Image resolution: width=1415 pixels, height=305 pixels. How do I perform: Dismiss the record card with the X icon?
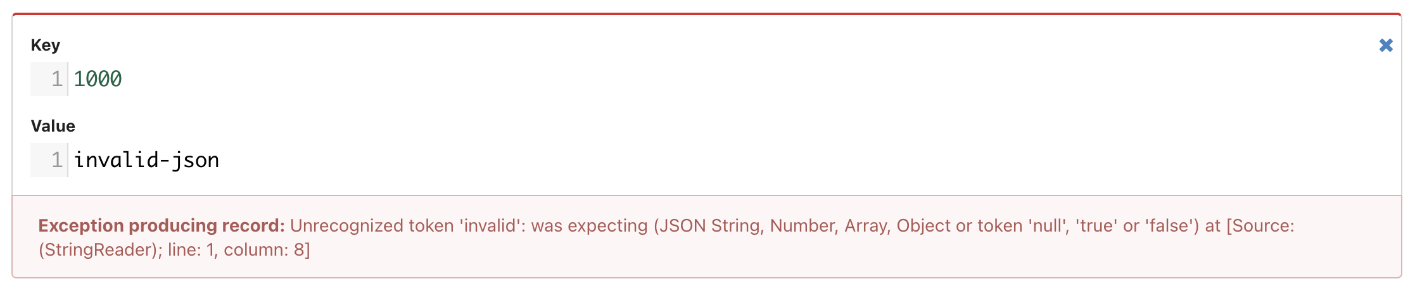[x=1386, y=46]
